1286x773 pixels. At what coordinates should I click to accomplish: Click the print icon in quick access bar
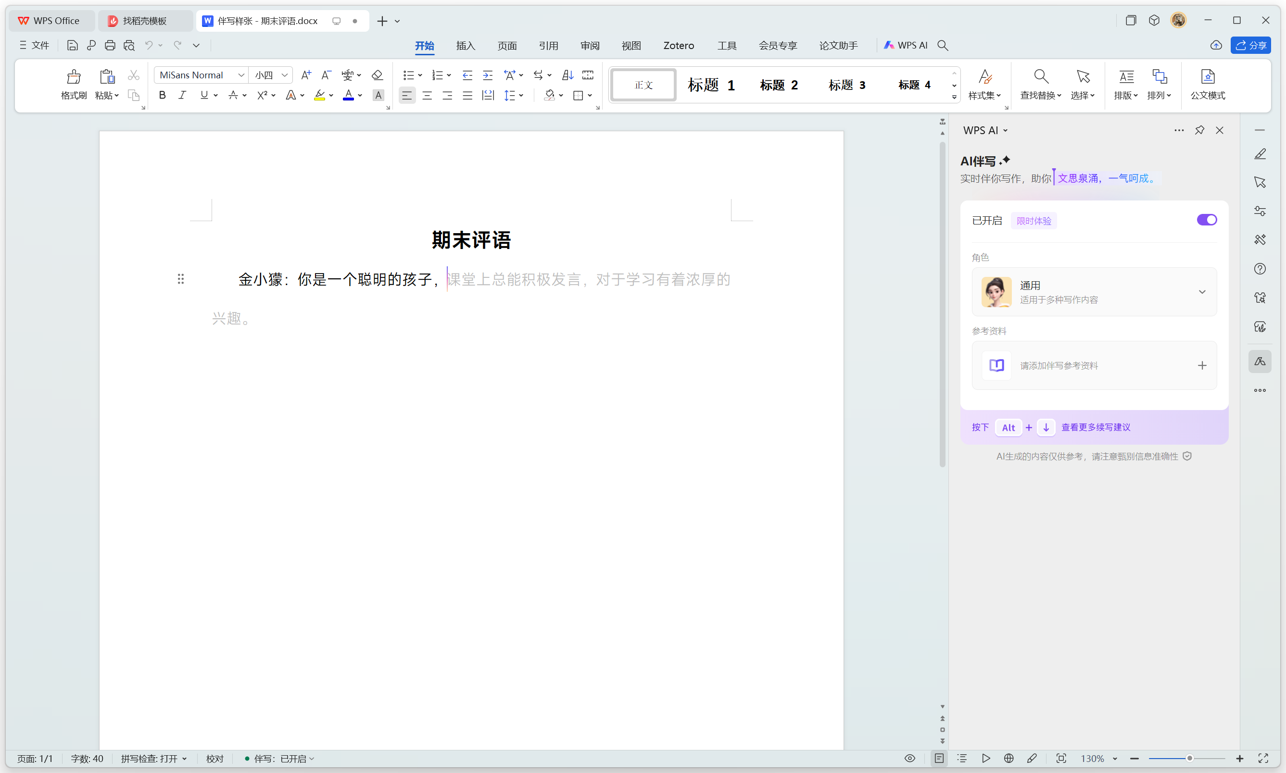tap(110, 46)
